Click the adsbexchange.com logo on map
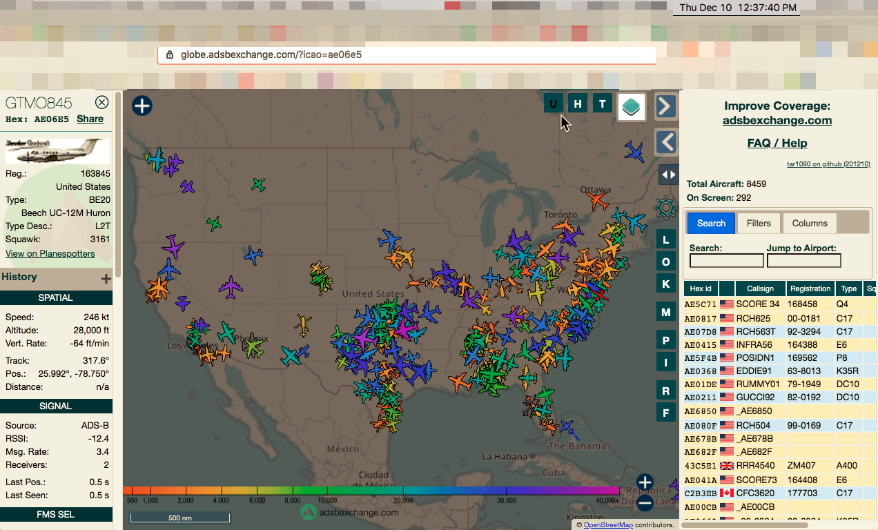Viewport: 878px width, 530px height. click(x=350, y=512)
